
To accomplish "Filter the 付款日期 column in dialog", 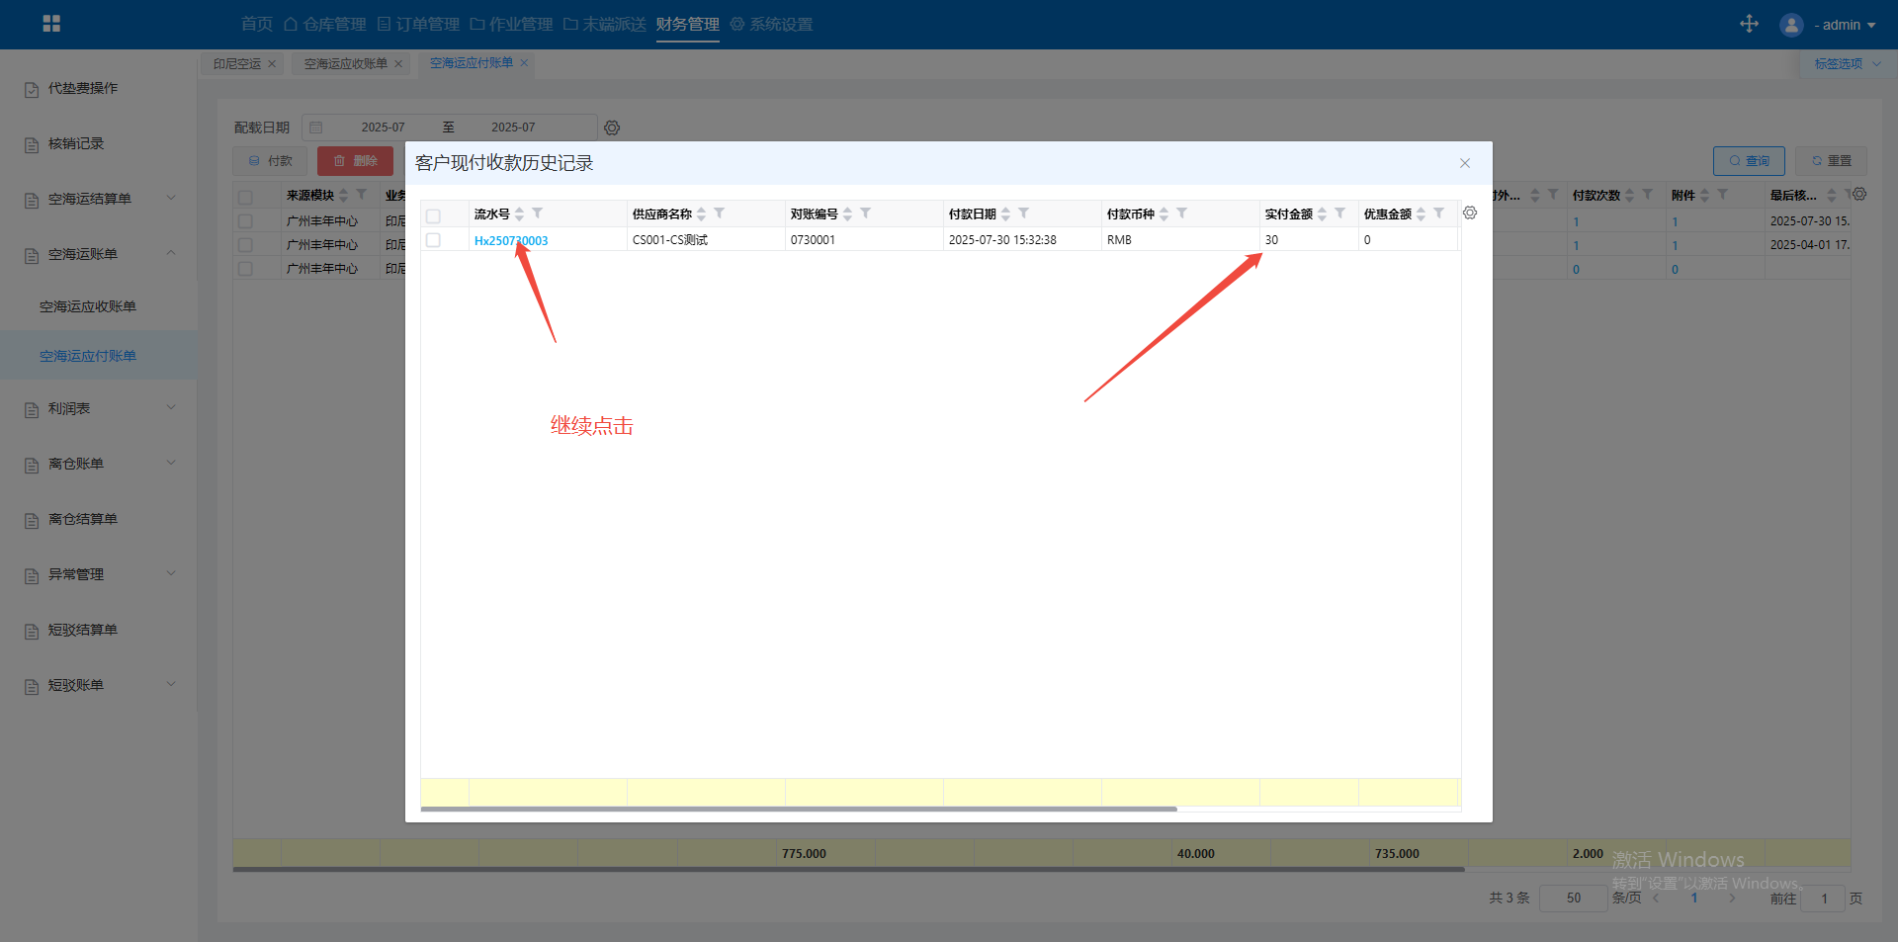I will (1023, 214).
